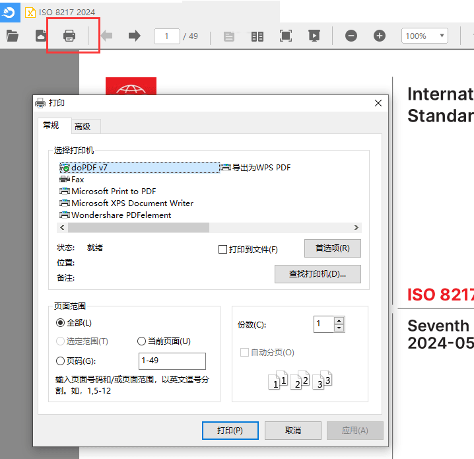Viewport: 474px width, 459px height.
Task: Switch to the 高级 tab
Action: pyautogui.click(x=83, y=127)
